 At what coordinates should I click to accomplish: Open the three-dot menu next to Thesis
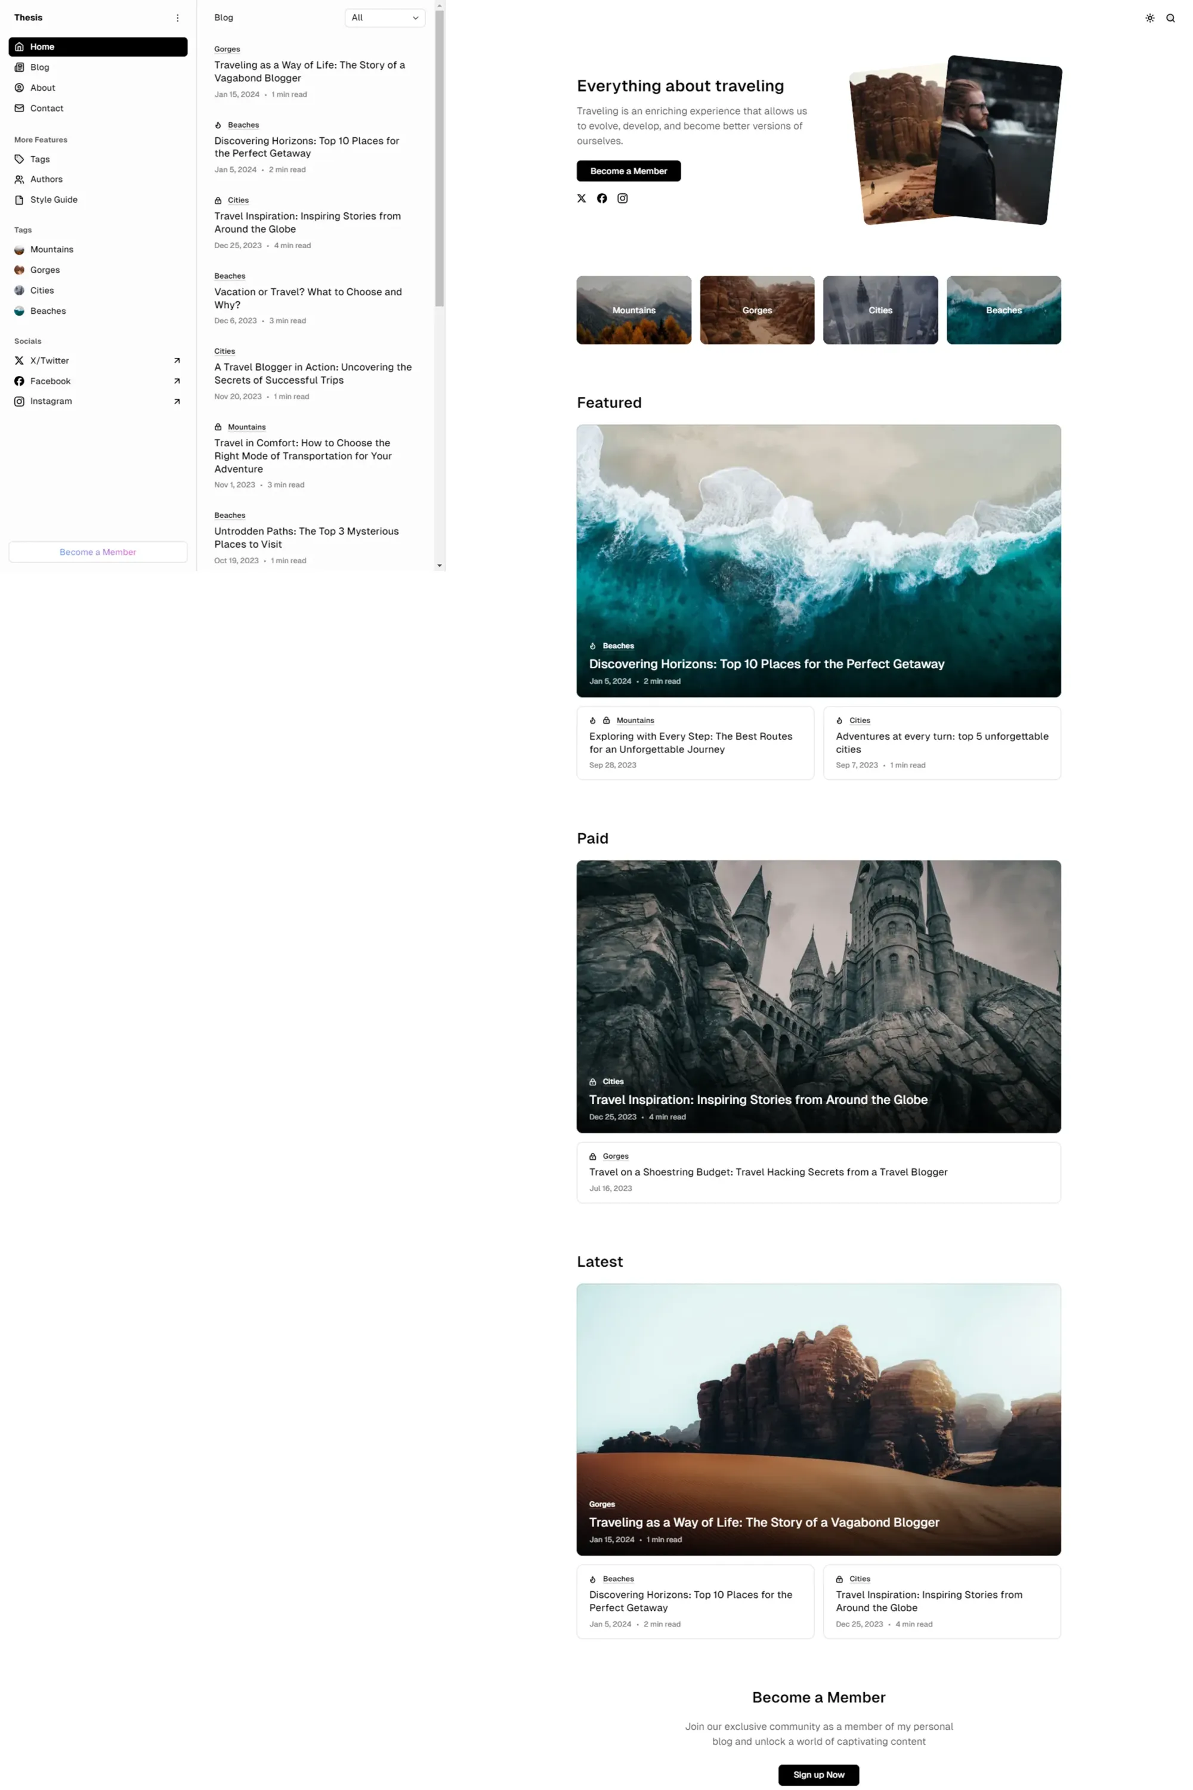tap(178, 17)
